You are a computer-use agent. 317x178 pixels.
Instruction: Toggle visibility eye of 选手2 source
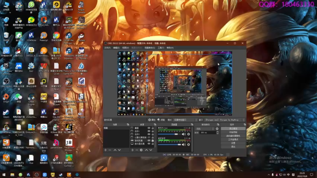pos(149,134)
